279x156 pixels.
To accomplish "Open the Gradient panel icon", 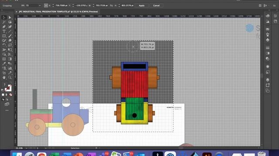I will tap(268, 53).
